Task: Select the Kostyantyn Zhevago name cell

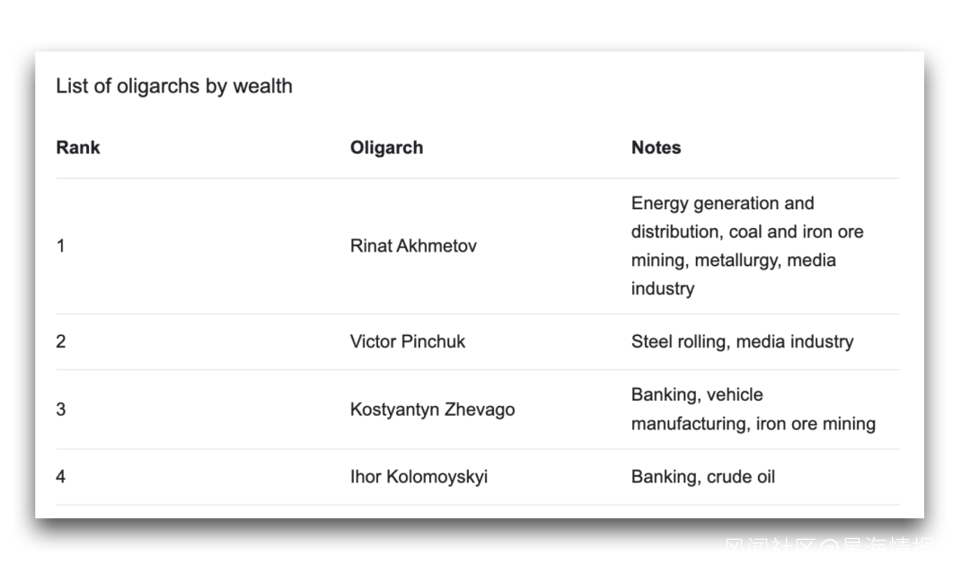Action: coord(432,410)
